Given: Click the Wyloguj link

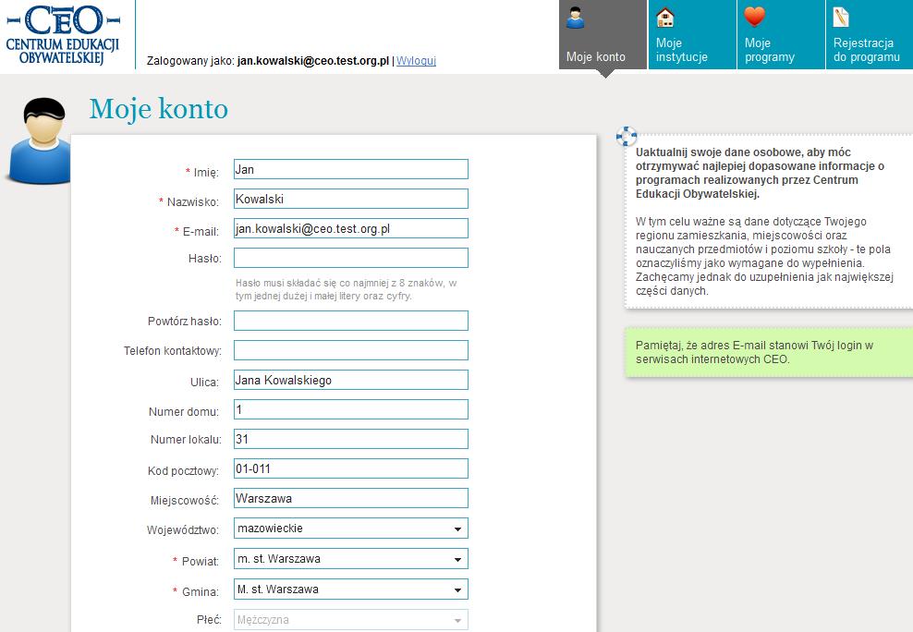Looking at the screenshot, I should click(417, 61).
